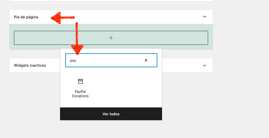Click the Pie de página panel title
This screenshot has width=269, height=138.
click(x=26, y=17)
